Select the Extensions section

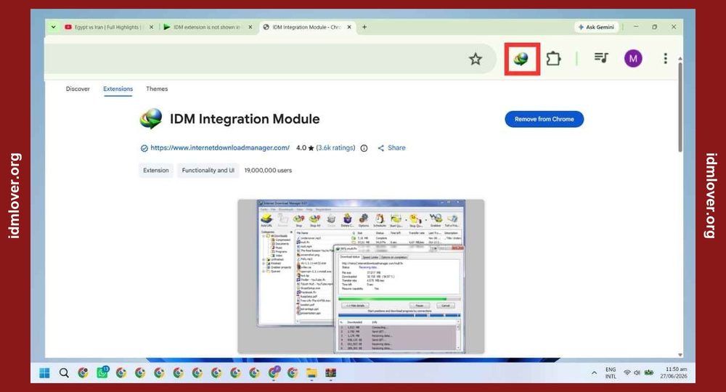[118, 89]
